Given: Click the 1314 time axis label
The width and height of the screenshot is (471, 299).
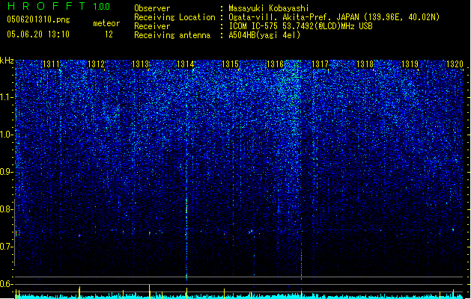Looking at the screenshot, I should point(186,64).
